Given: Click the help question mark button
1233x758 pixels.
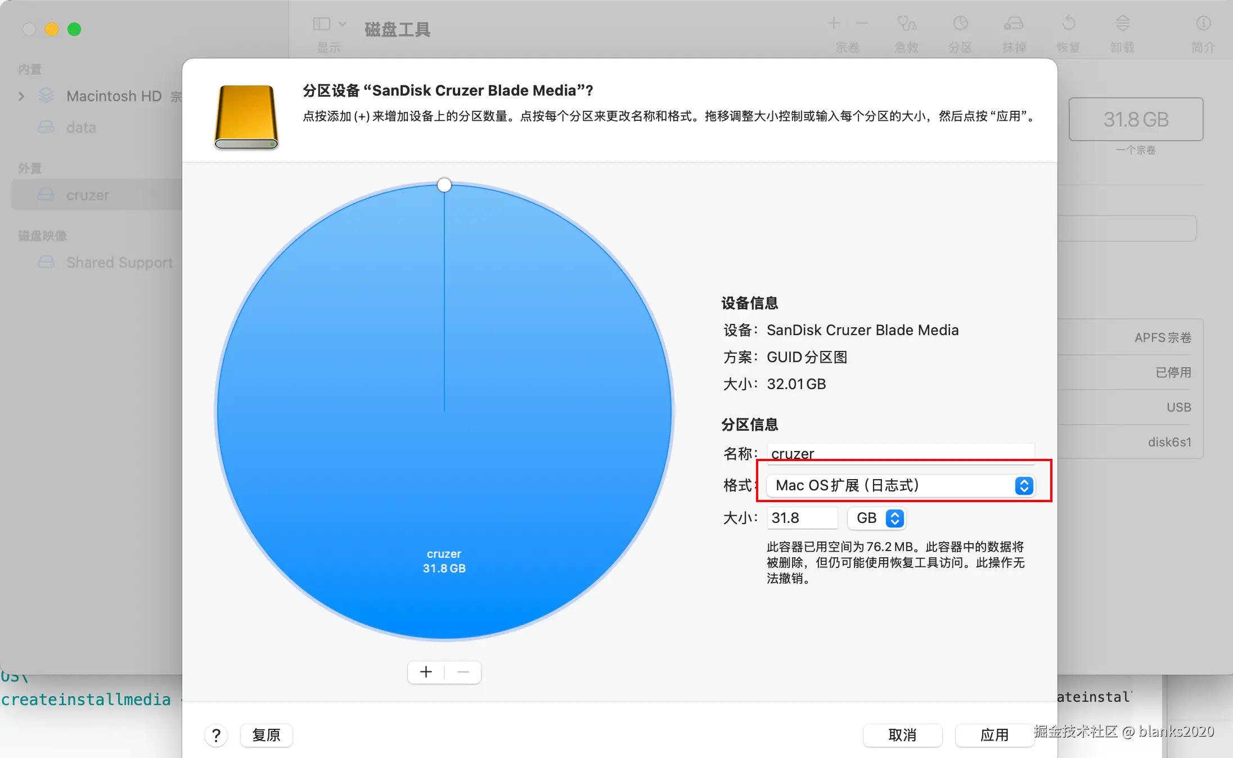Looking at the screenshot, I should (x=216, y=735).
